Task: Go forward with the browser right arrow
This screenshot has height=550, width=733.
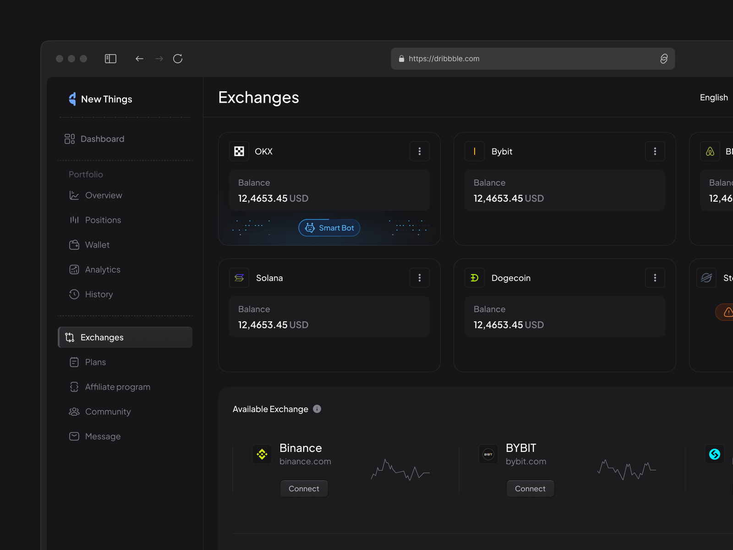Action: coord(159,59)
